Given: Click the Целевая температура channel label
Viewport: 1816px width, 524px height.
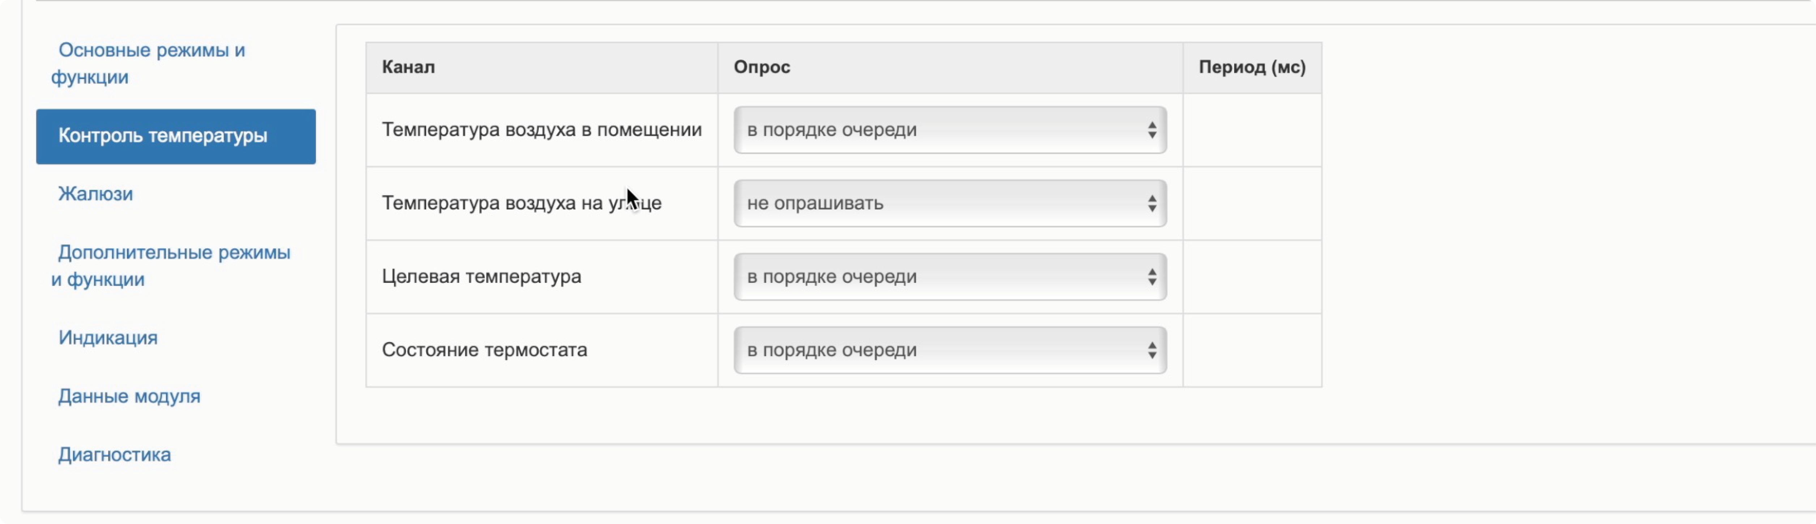Looking at the screenshot, I should (x=482, y=277).
